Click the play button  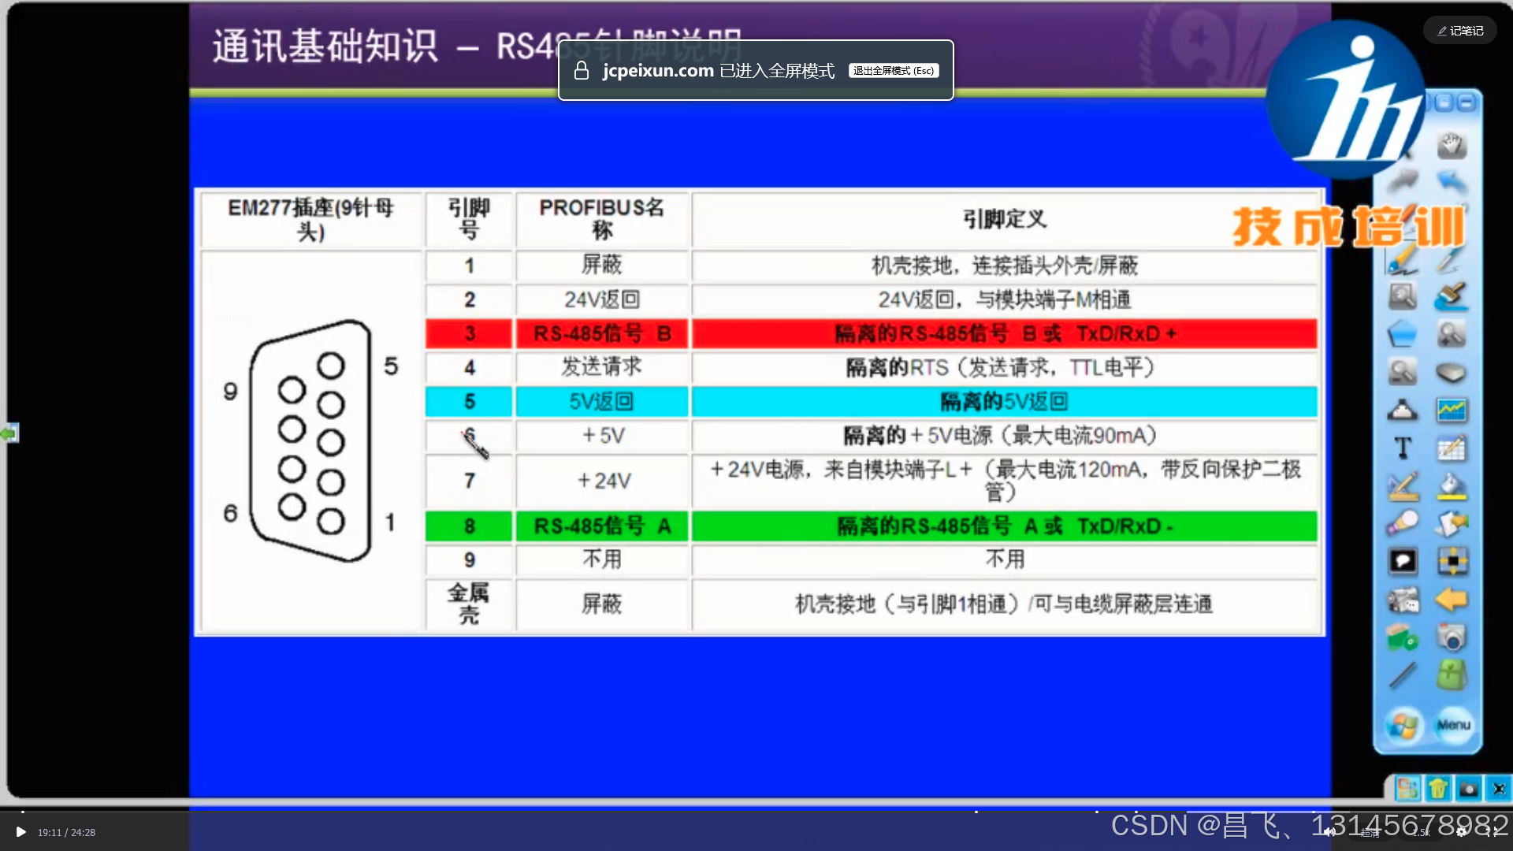(21, 832)
